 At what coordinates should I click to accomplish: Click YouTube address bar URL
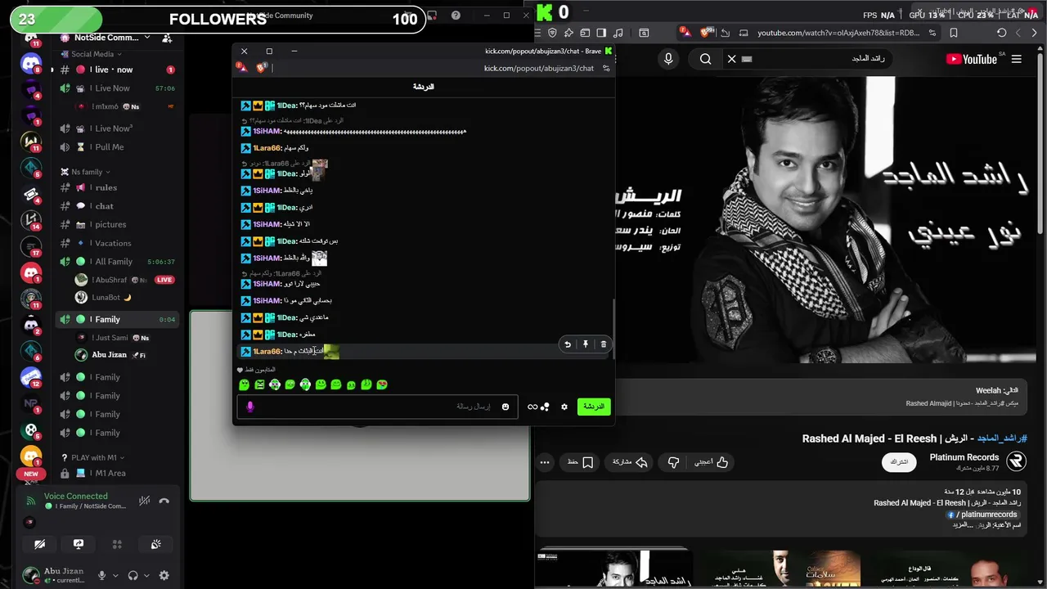(x=838, y=33)
